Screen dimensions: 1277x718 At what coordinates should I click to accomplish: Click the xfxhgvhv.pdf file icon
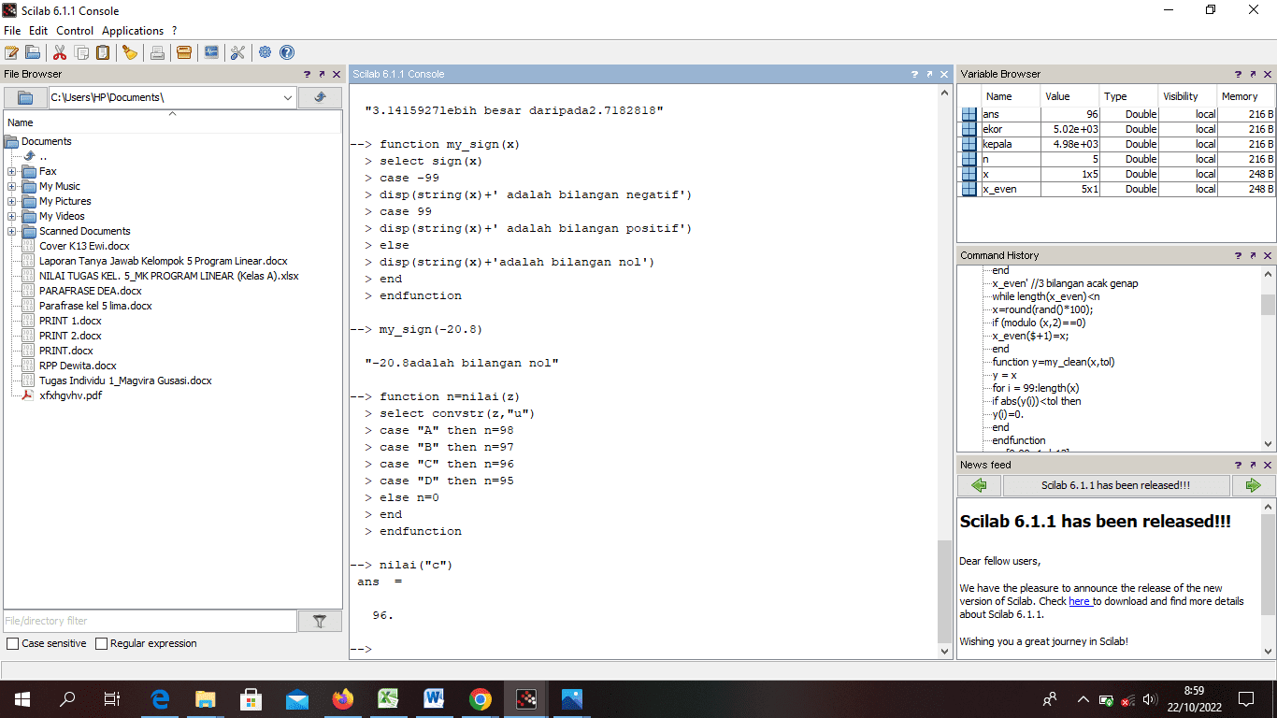pos(28,395)
